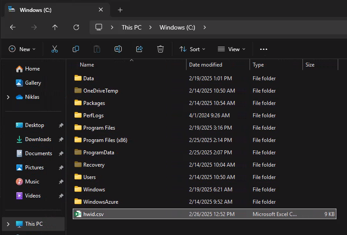Open the View options dropdown
The width and height of the screenshot is (347, 235).
(231, 49)
